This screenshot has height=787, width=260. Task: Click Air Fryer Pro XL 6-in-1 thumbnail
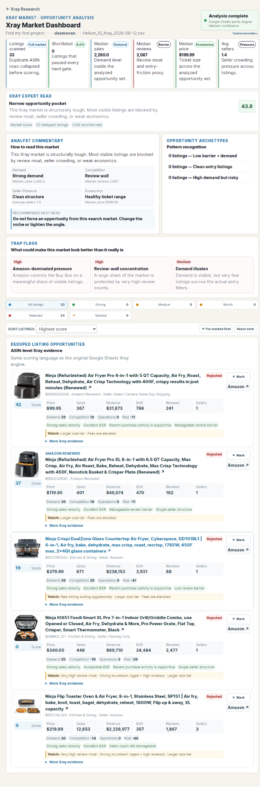coord(27,464)
